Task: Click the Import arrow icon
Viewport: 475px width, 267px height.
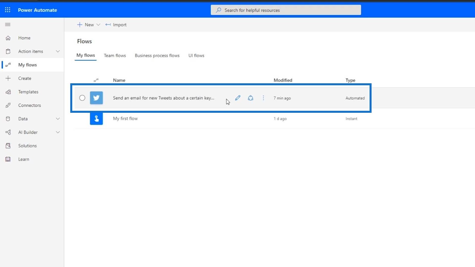Action: (108, 25)
